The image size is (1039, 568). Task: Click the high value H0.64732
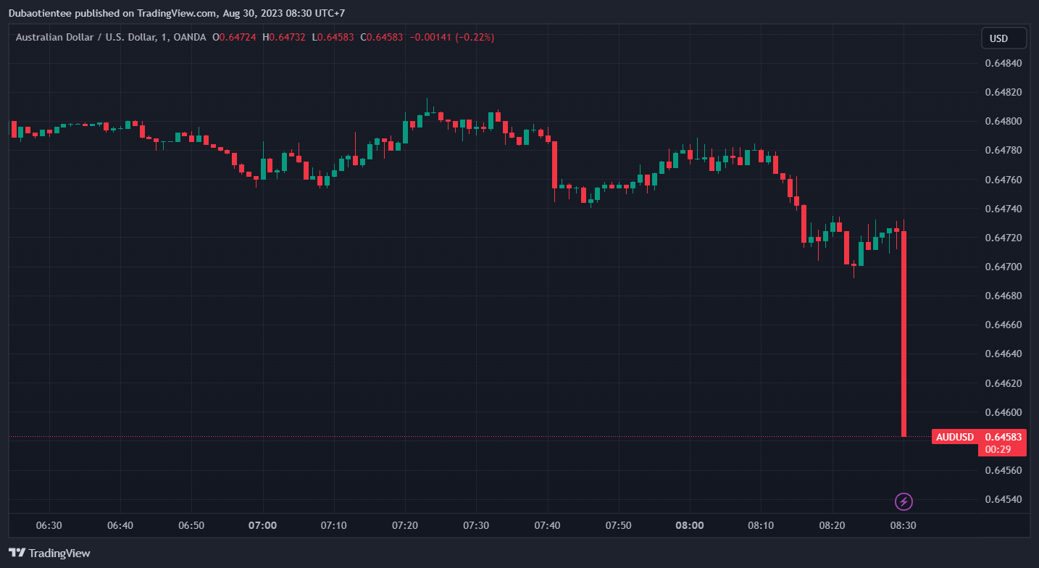tap(284, 37)
